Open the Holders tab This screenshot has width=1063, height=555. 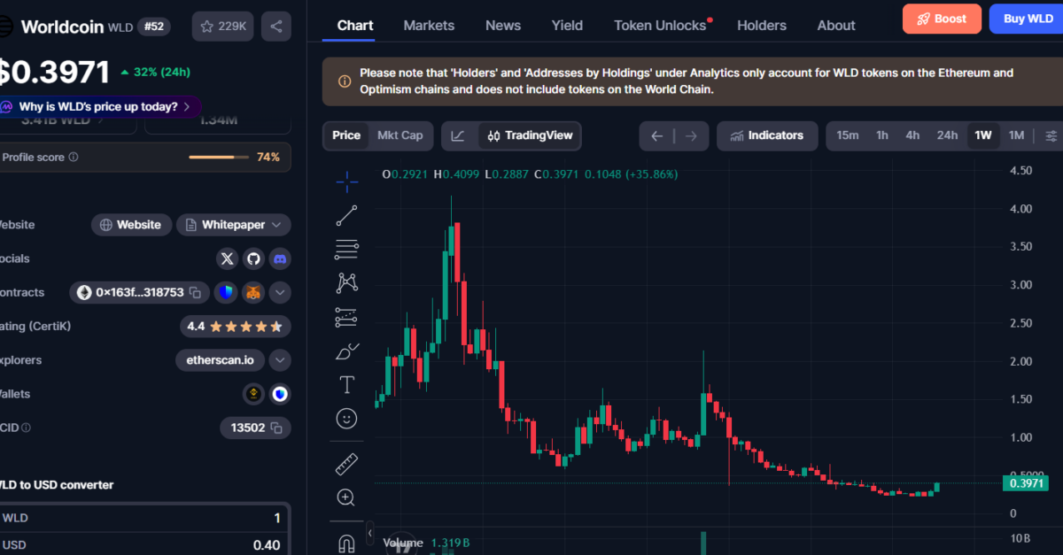(761, 26)
